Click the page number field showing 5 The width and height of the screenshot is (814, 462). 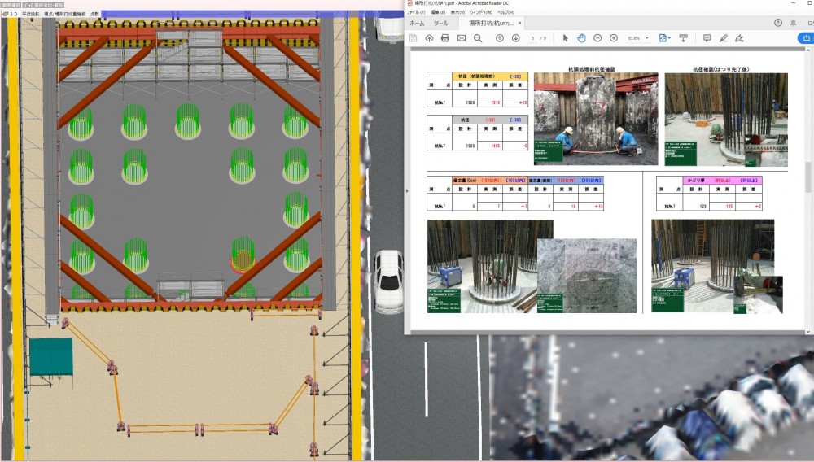533,38
